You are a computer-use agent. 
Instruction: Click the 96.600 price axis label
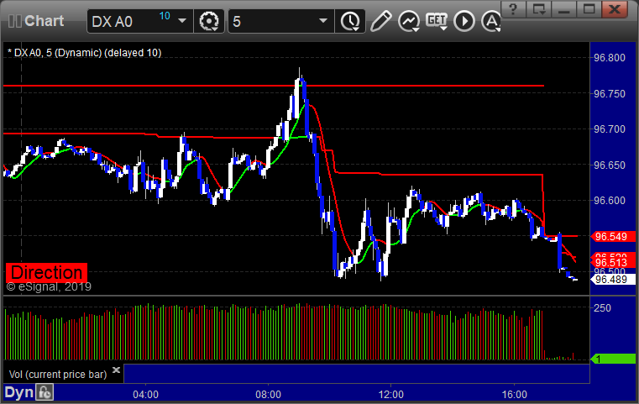point(610,201)
